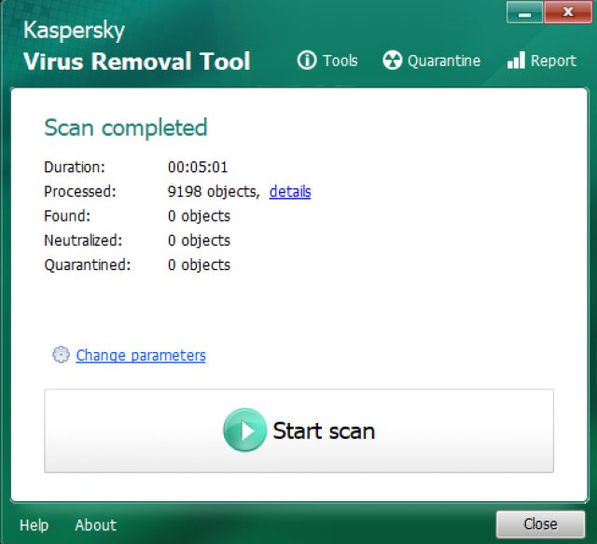Click the Tools info icon
This screenshot has width=597, height=544.
point(307,61)
